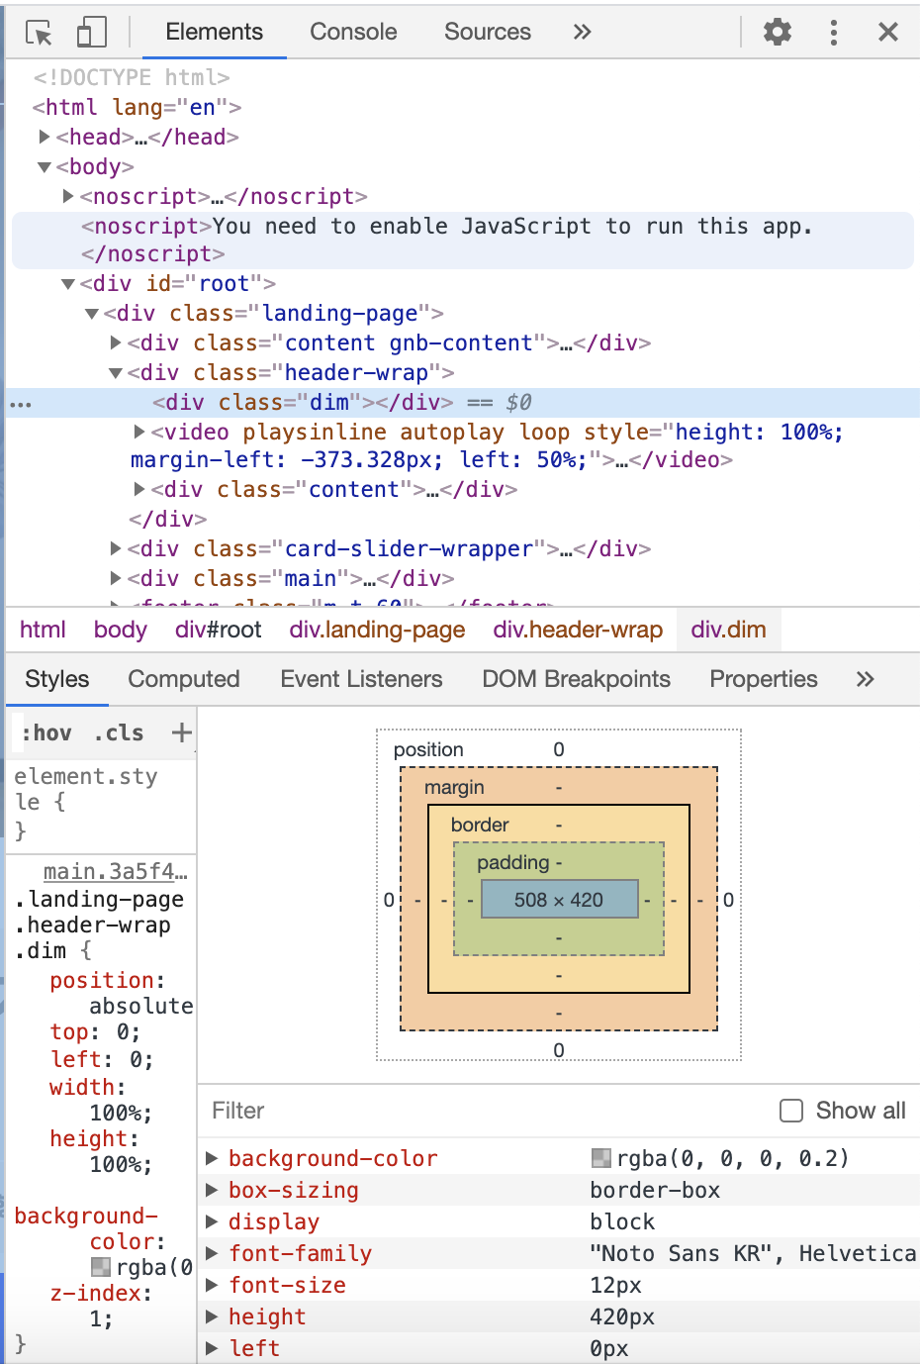Expand the card-slider-wrapper div
920x1364 pixels.
tap(116, 548)
